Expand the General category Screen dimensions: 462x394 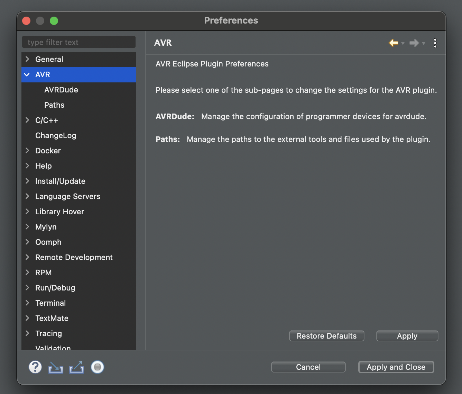tap(27, 59)
